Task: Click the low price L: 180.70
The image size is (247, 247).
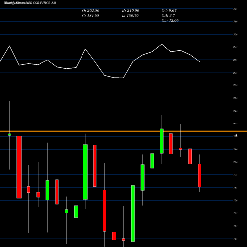Action: point(130,16)
